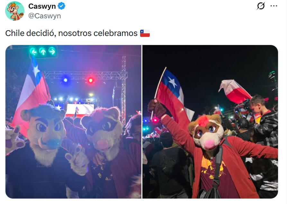Screen dimensions: 287x204
Task: Click the blue verified badge beside Caswyn
Action: (x=61, y=6)
